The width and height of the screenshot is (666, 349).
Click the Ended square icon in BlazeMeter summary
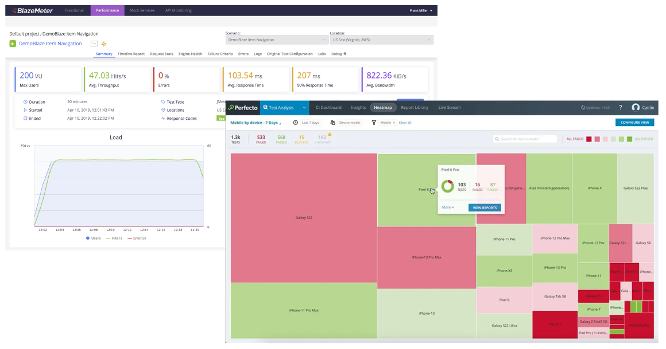[x=25, y=118]
